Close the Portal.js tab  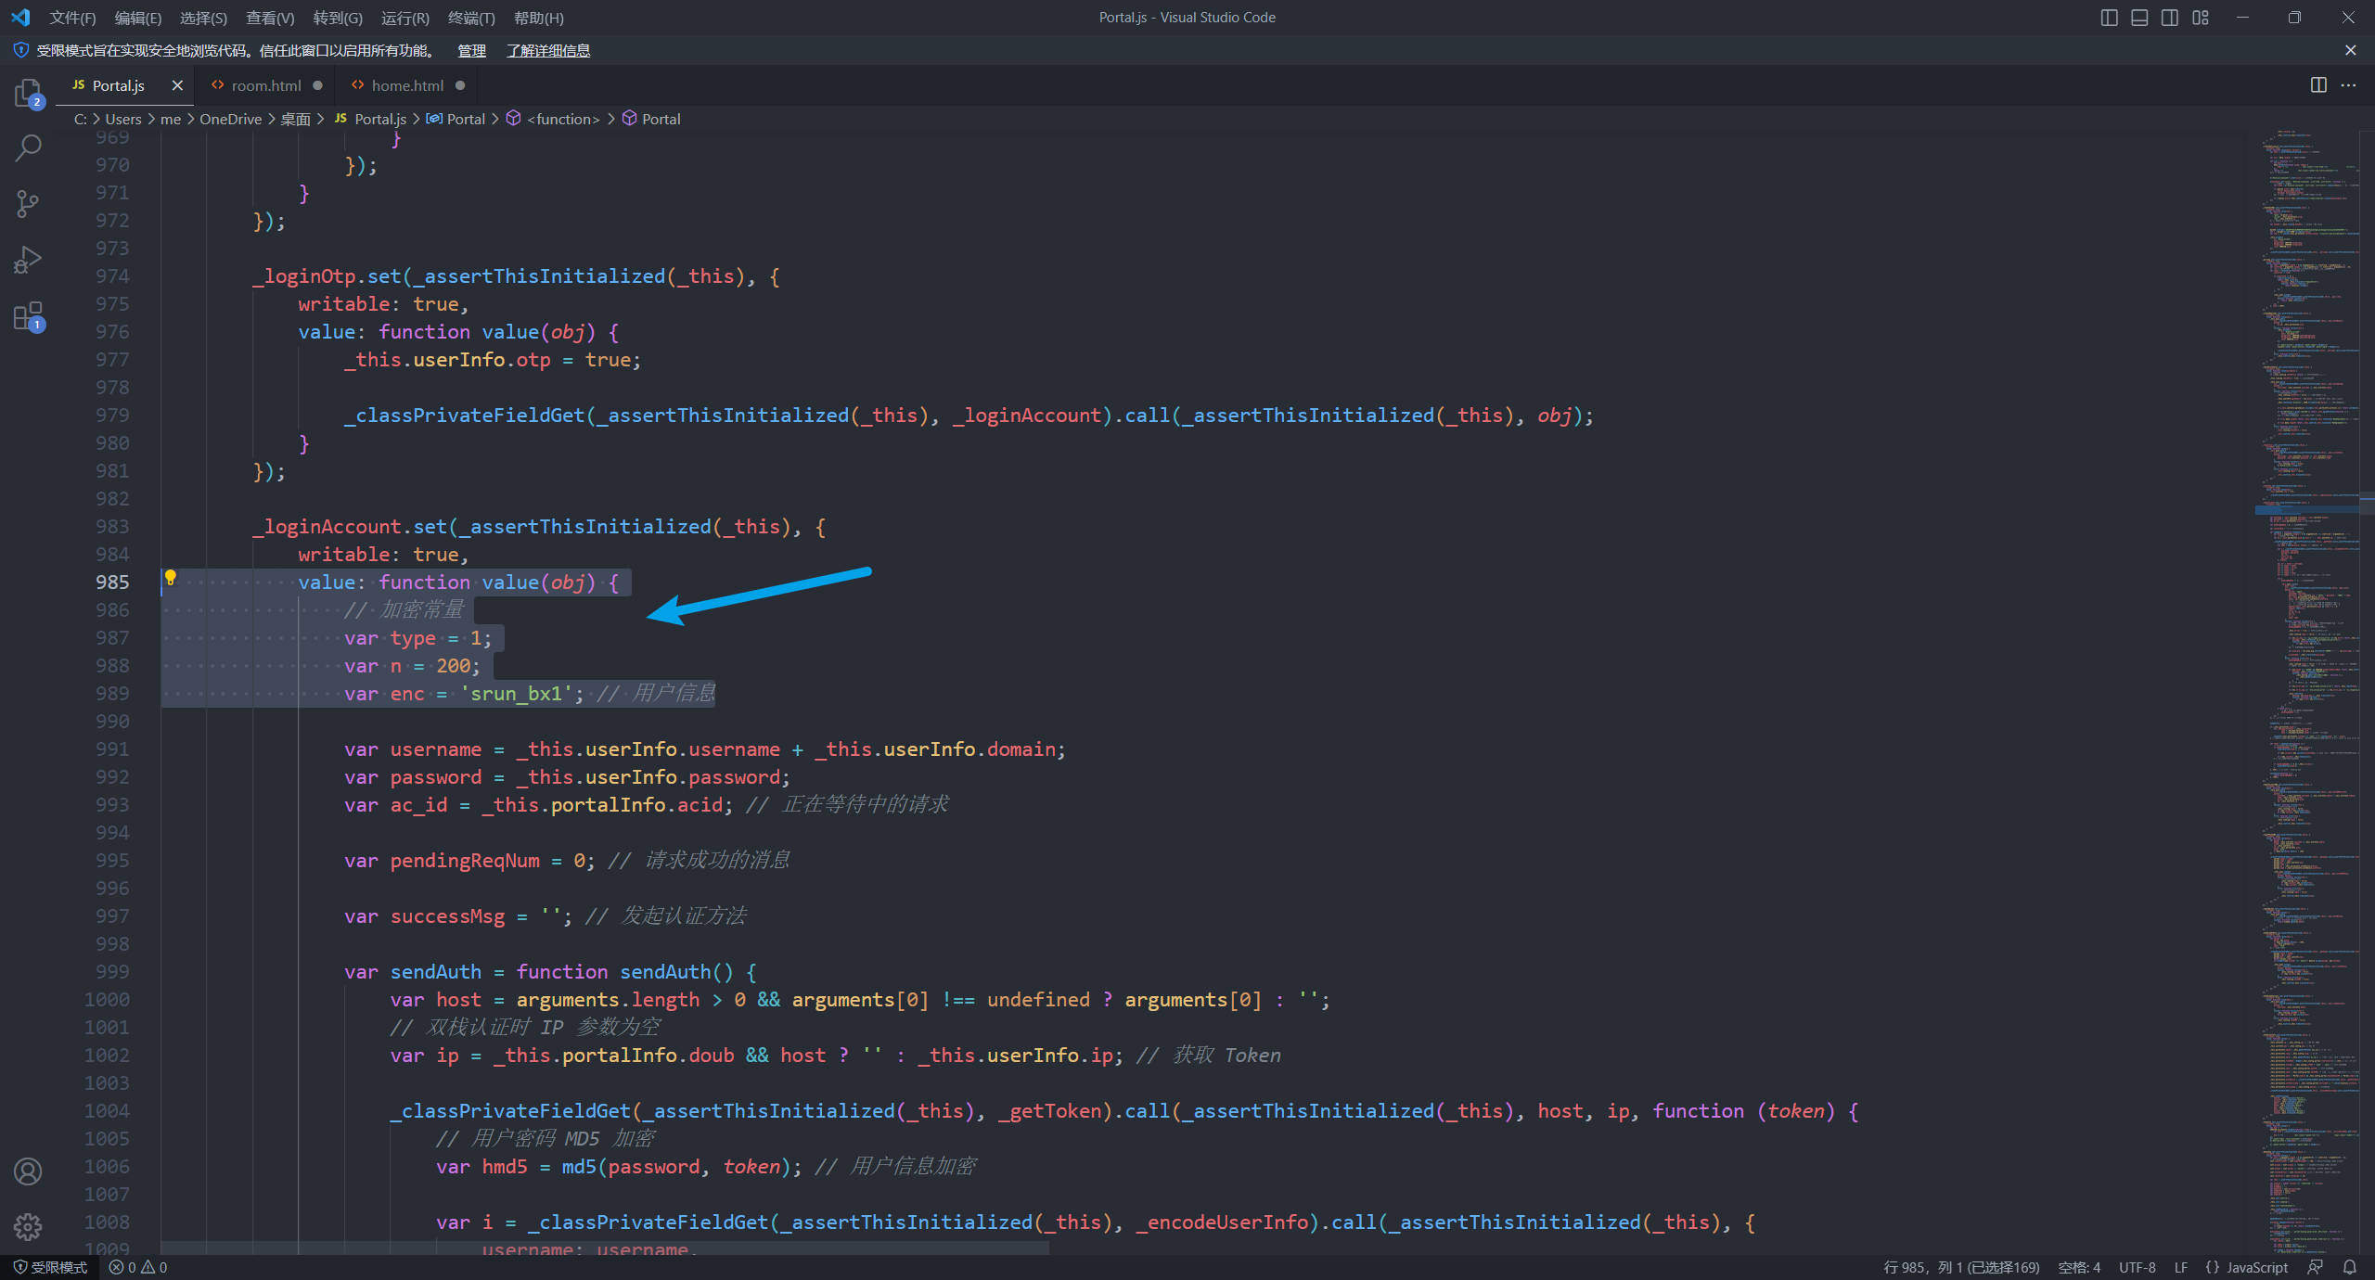point(177,85)
